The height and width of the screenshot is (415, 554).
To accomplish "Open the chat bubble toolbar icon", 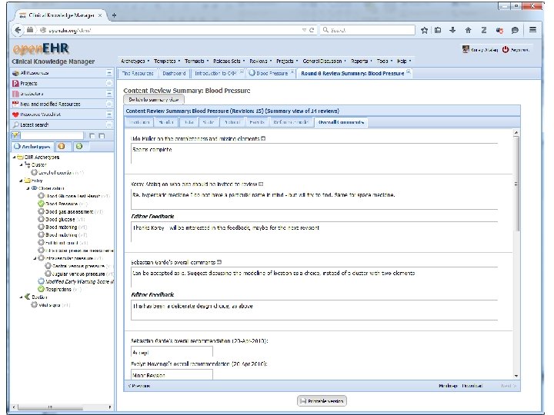I will (515, 30).
